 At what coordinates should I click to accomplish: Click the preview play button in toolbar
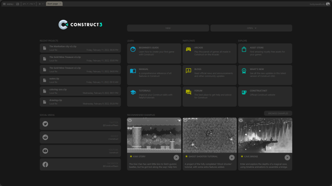click(39, 4)
